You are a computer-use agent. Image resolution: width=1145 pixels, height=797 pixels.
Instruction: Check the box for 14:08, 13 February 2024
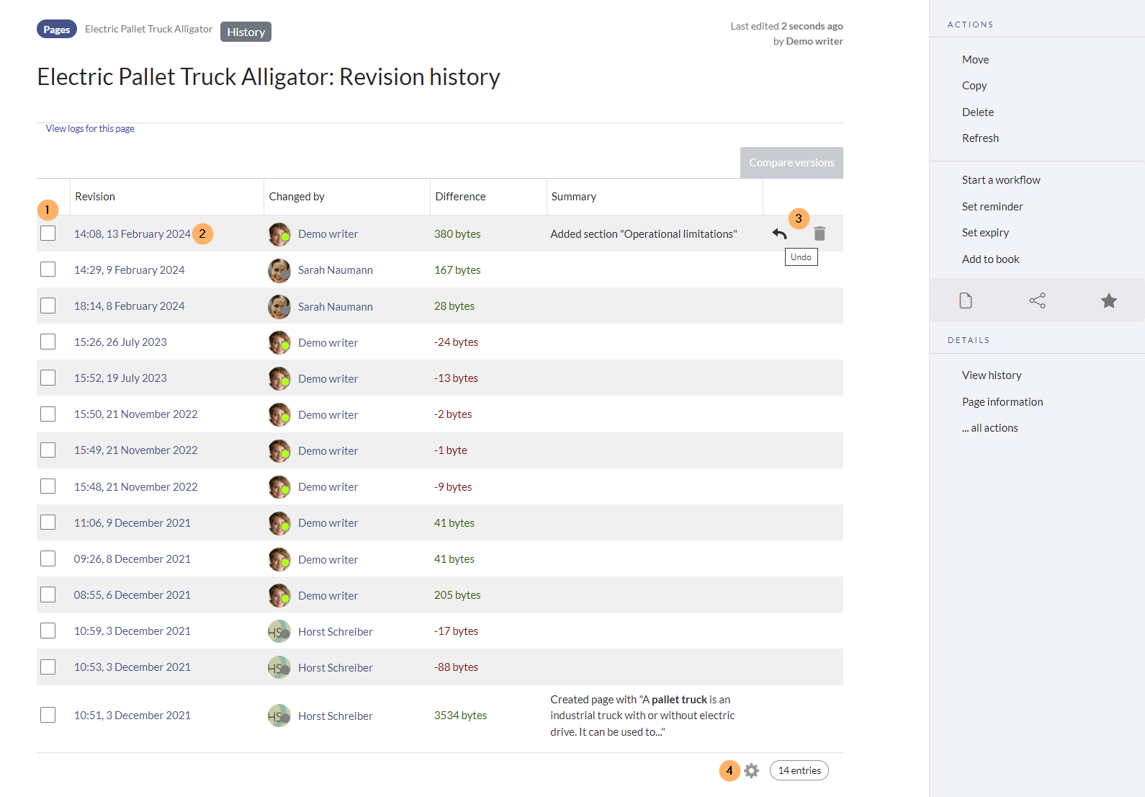[x=48, y=233]
